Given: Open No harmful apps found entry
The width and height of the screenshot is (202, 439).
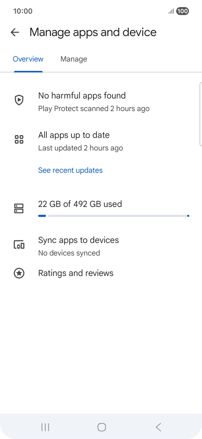Looking at the screenshot, I should (82, 96).
